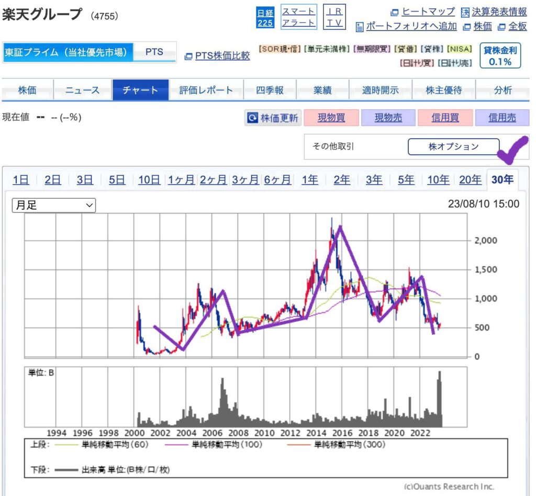Click the 貸株金利 0.1% badge

point(500,55)
